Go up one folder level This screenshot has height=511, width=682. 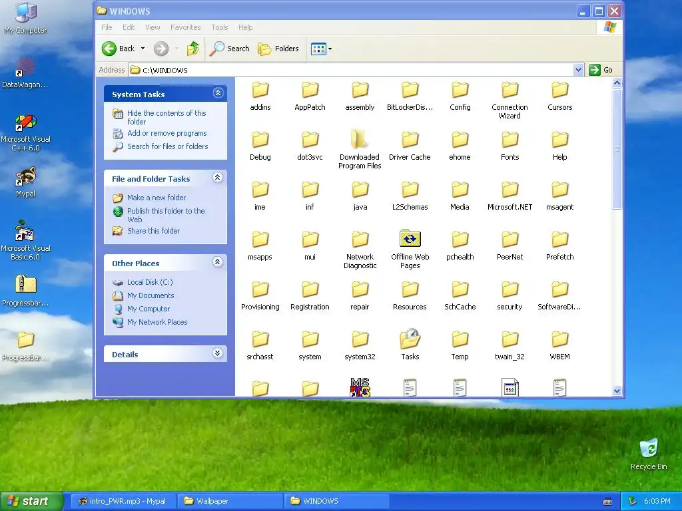[x=193, y=49]
